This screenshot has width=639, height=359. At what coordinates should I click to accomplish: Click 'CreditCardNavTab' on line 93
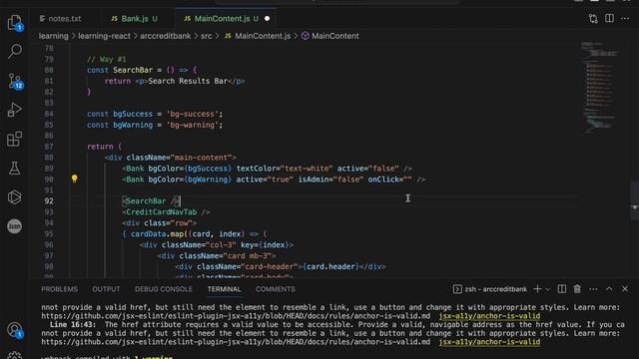click(x=162, y=211)
